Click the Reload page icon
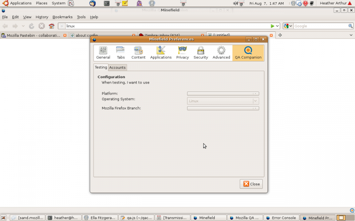This screenshot has height=221, width=355. click(32, 26)
